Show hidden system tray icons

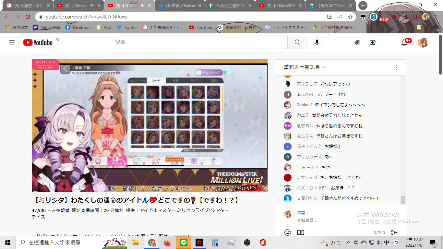348,243
